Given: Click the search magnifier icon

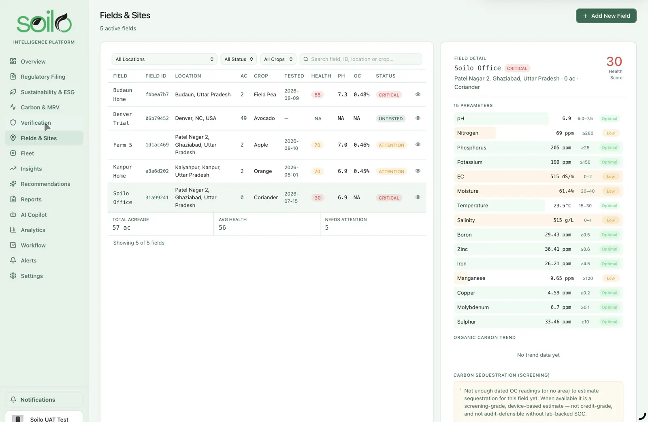Looking at the screenshot, I should click(306, 59).
